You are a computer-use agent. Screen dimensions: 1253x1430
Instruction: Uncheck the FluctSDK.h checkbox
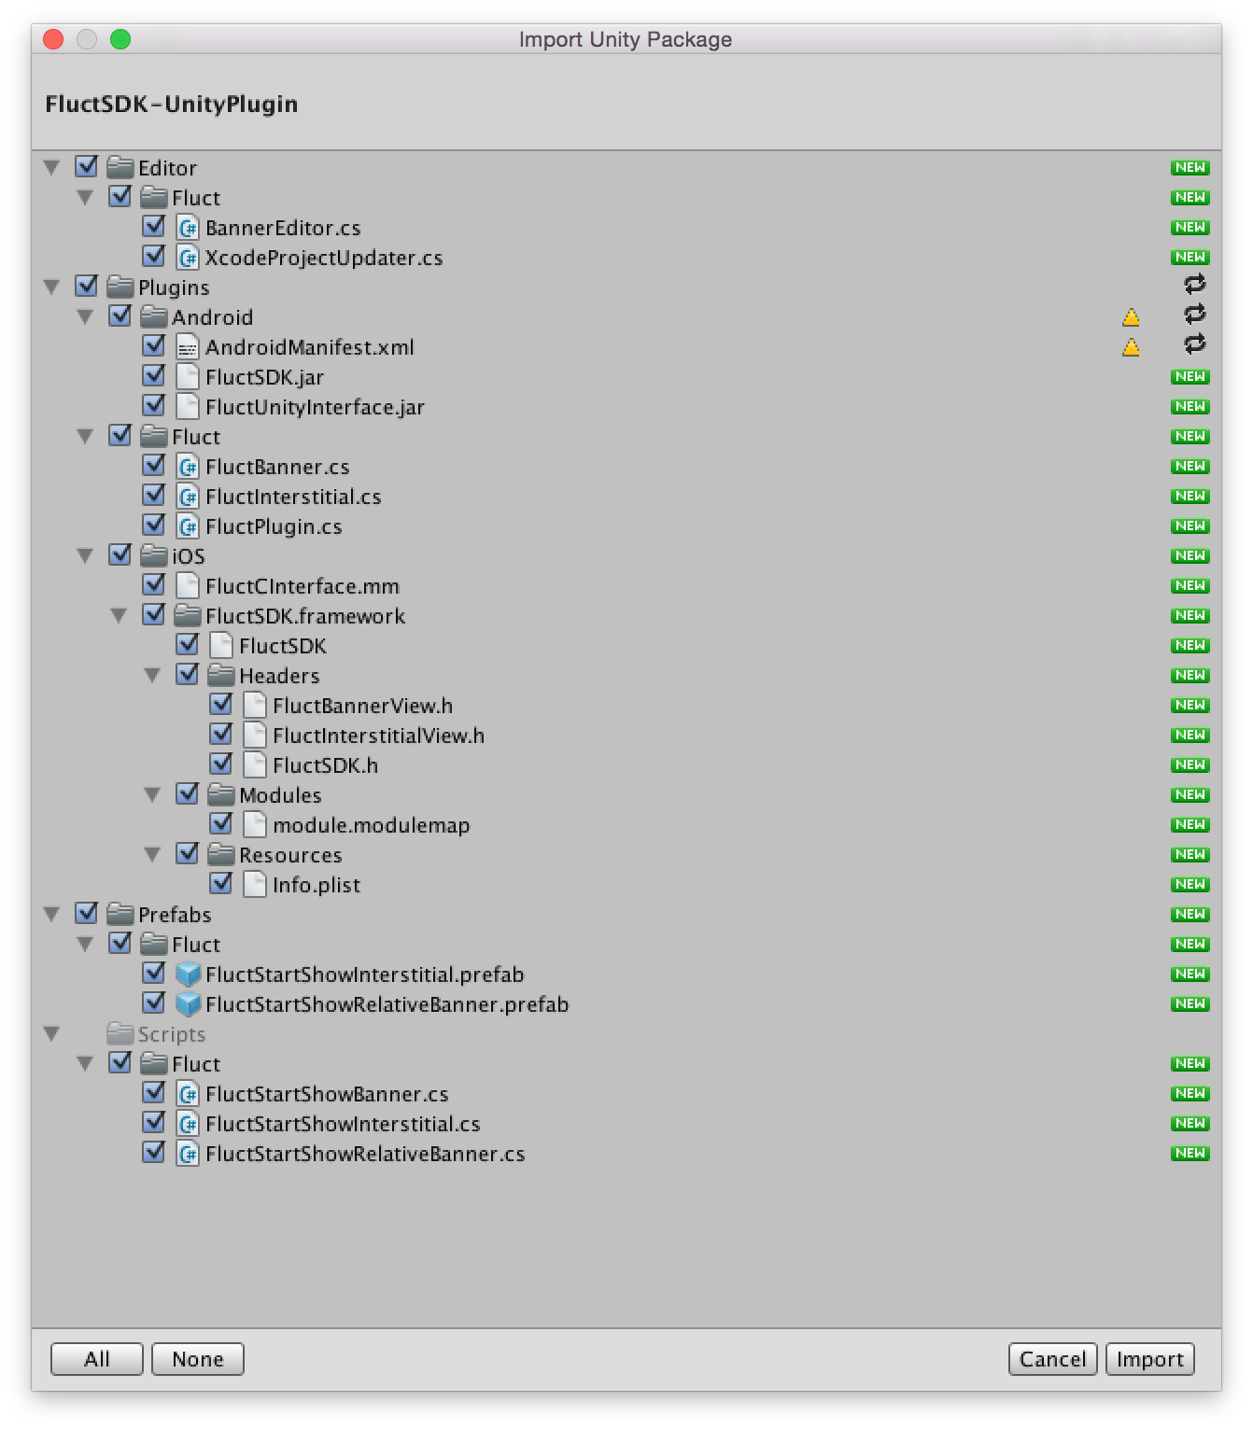coord(221,764)
